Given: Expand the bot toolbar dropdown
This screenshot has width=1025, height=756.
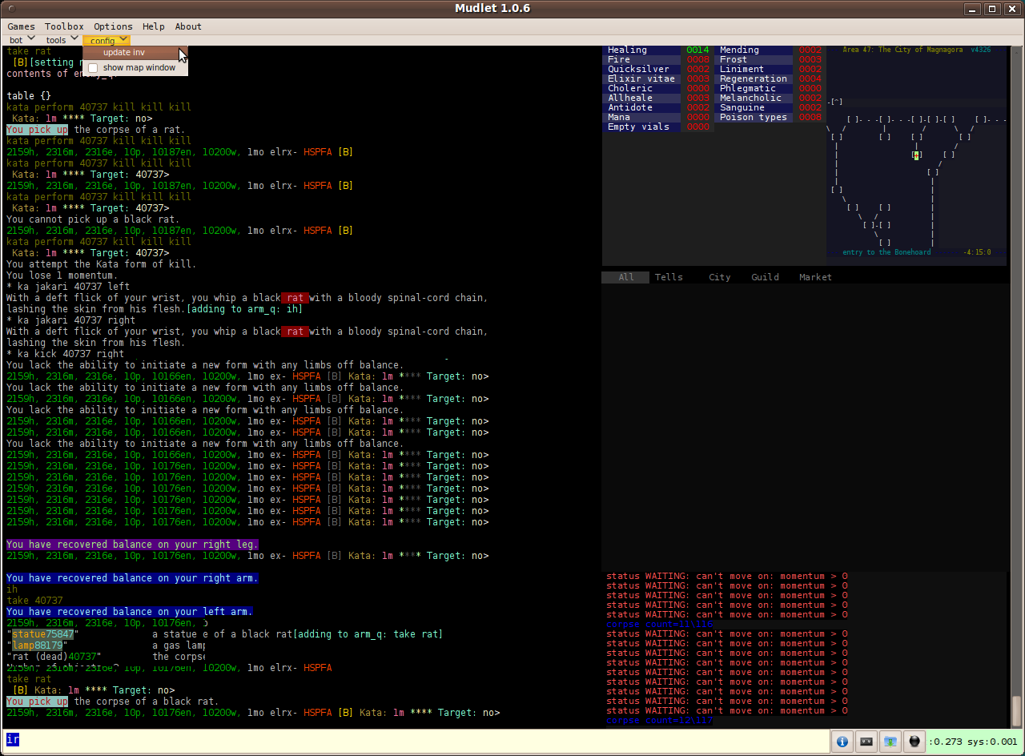Looking at the screenshot, I should 22,39.
